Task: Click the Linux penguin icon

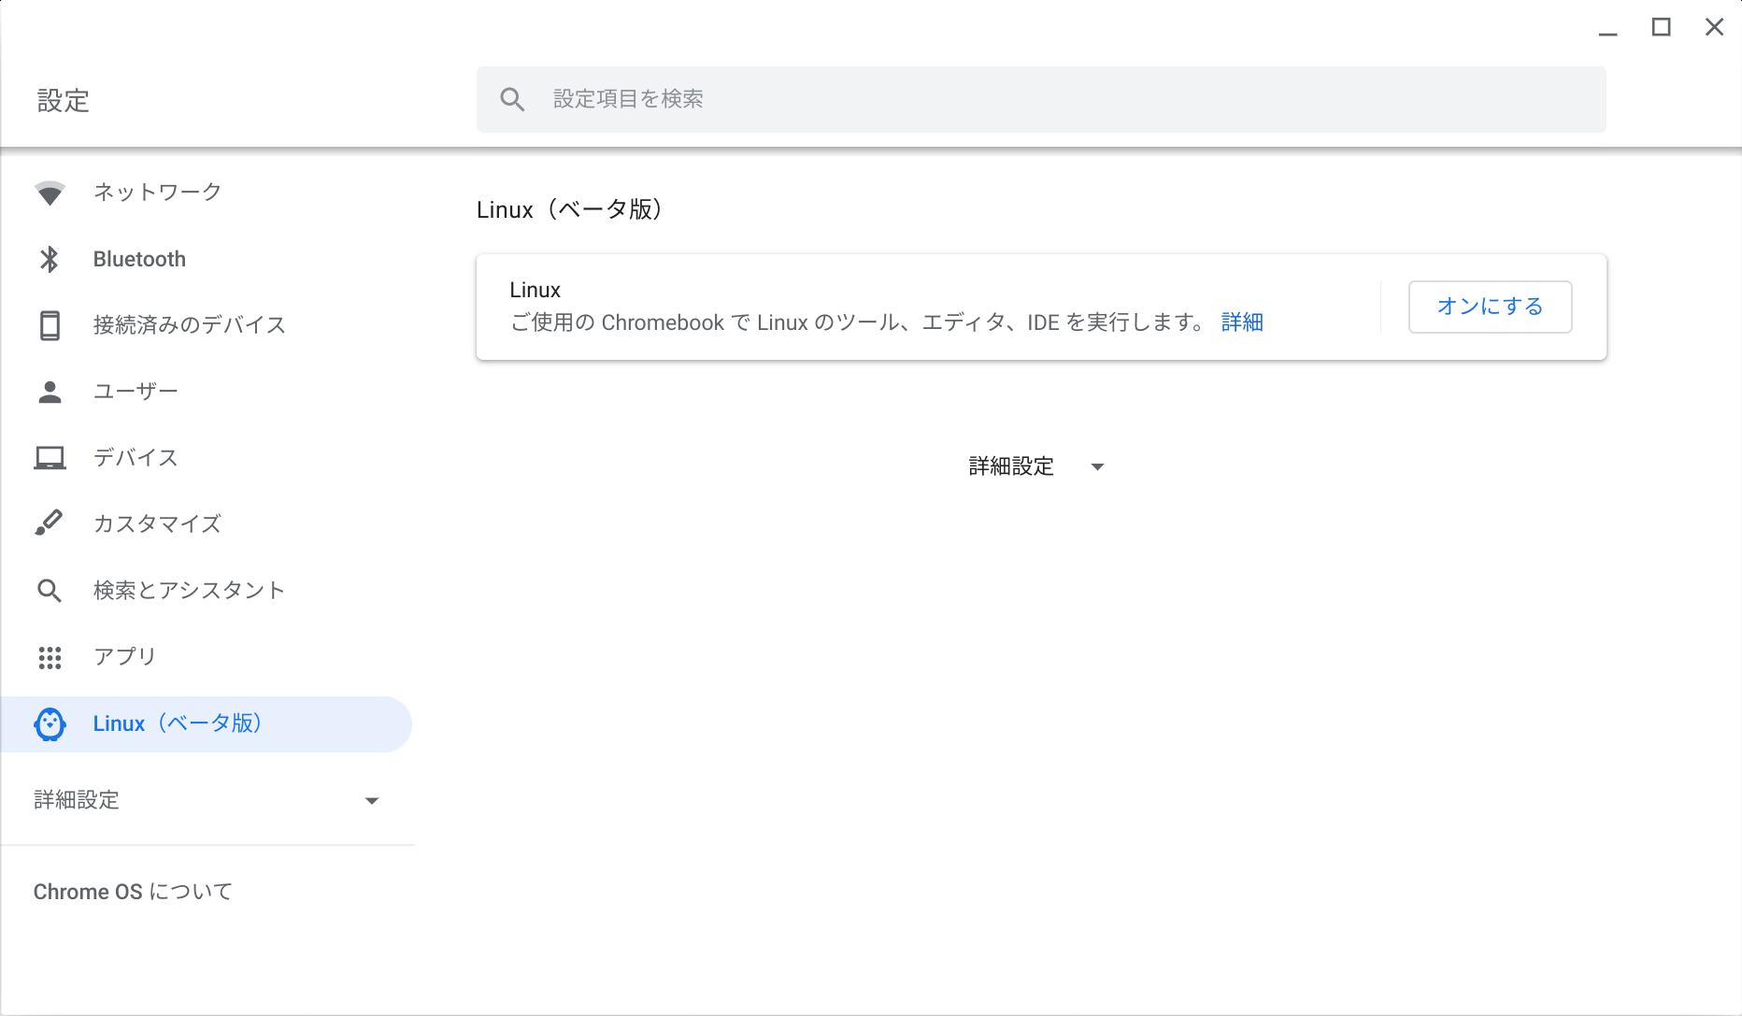Action: tap(50, 724)
